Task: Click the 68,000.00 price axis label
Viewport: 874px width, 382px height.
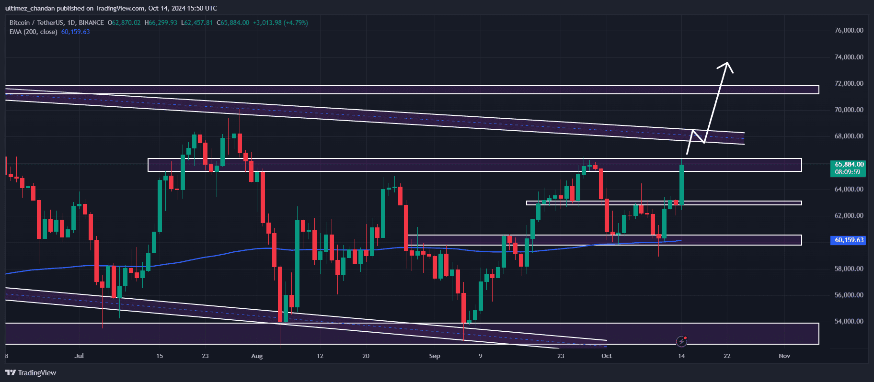Action: pos(849,136)
